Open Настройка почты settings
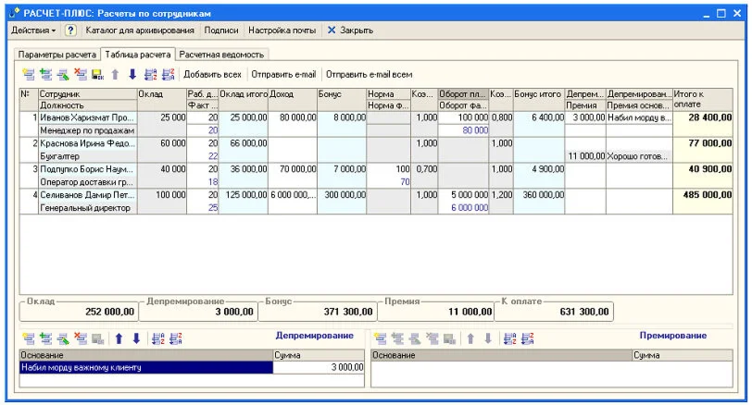The width and height of the screenshot is (752, 405). click(x=281, y=31)
